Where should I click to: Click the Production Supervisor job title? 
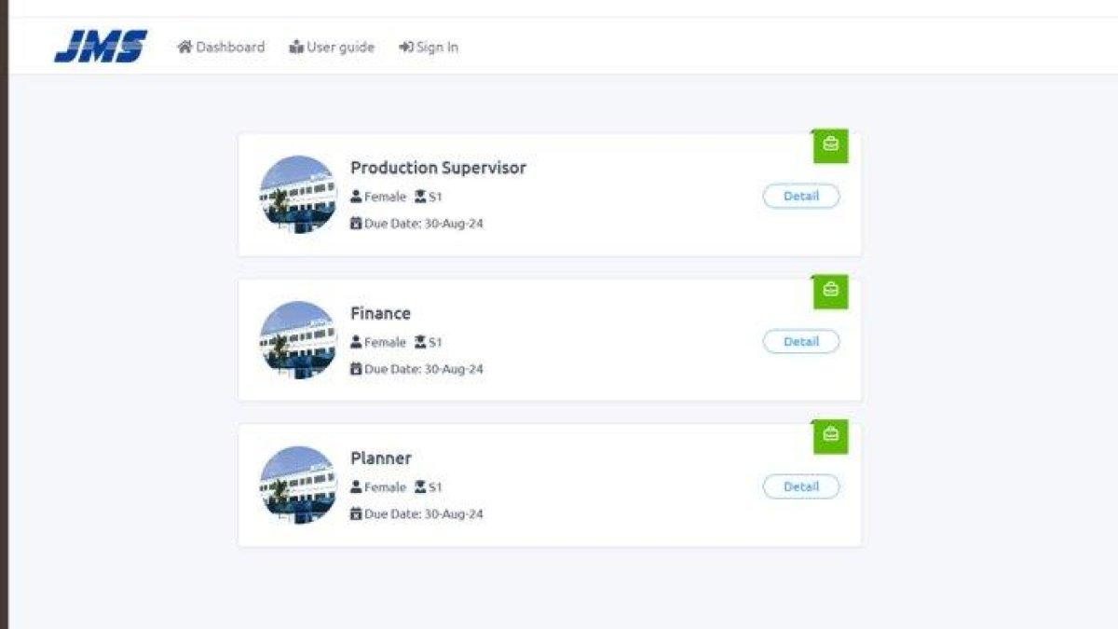point(438,168)
